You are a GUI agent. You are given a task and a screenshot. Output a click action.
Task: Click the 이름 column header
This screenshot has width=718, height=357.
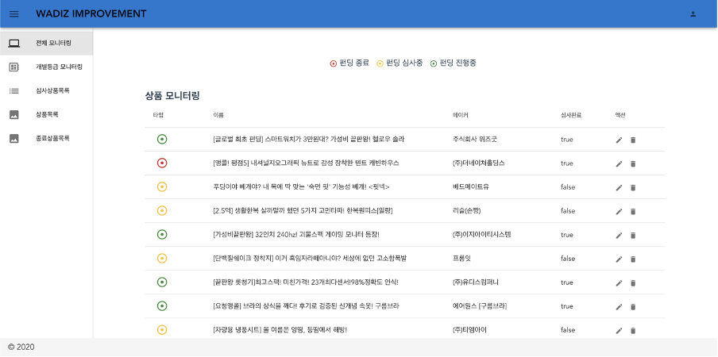[x=218, y=115]
